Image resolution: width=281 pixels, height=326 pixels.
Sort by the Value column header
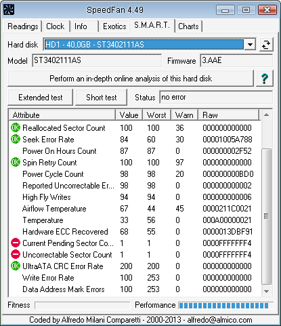[x=129, y=115]
